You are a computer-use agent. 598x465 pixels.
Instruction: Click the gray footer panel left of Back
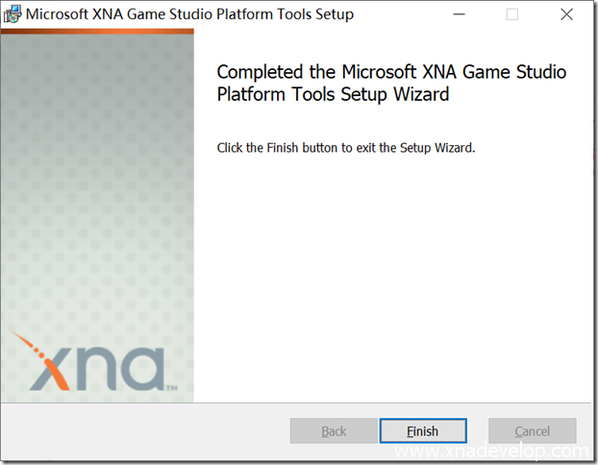click(x=144, y=432)
